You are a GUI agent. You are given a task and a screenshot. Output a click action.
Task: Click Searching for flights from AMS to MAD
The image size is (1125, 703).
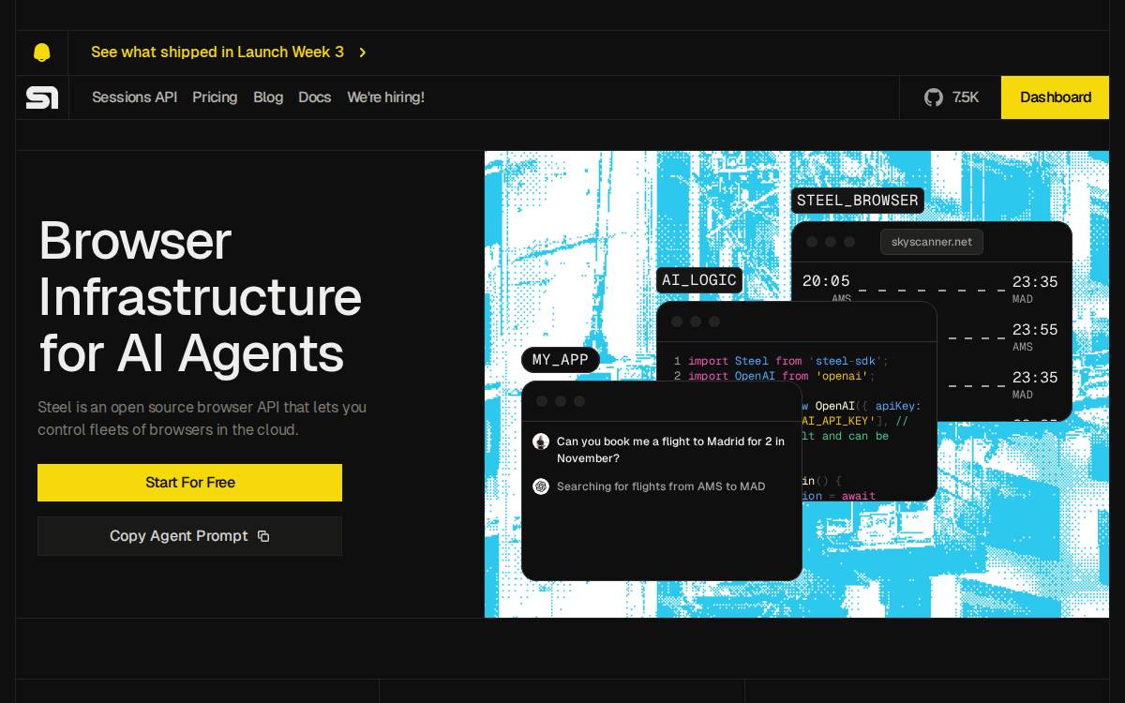tap(661, 486)
